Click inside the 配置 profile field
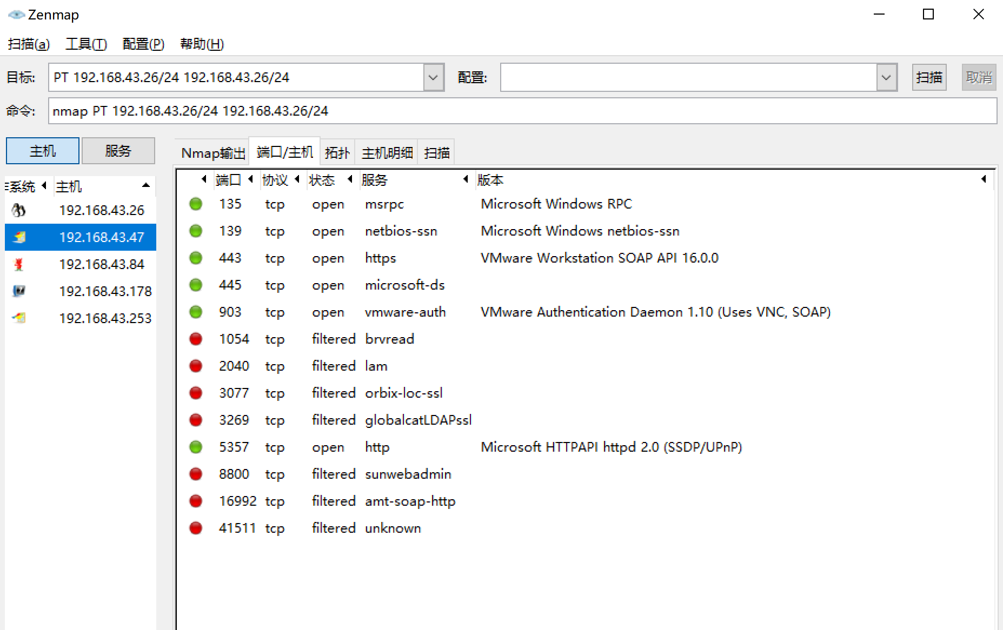 [x=689, y=77]
